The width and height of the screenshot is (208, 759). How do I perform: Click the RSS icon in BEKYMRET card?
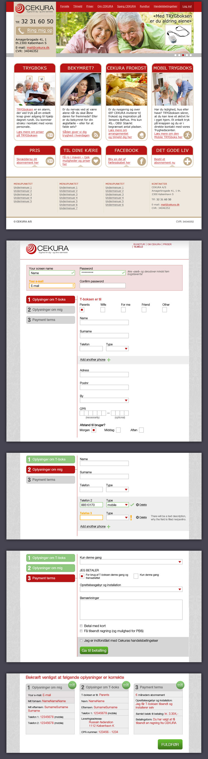coord(96,135)
